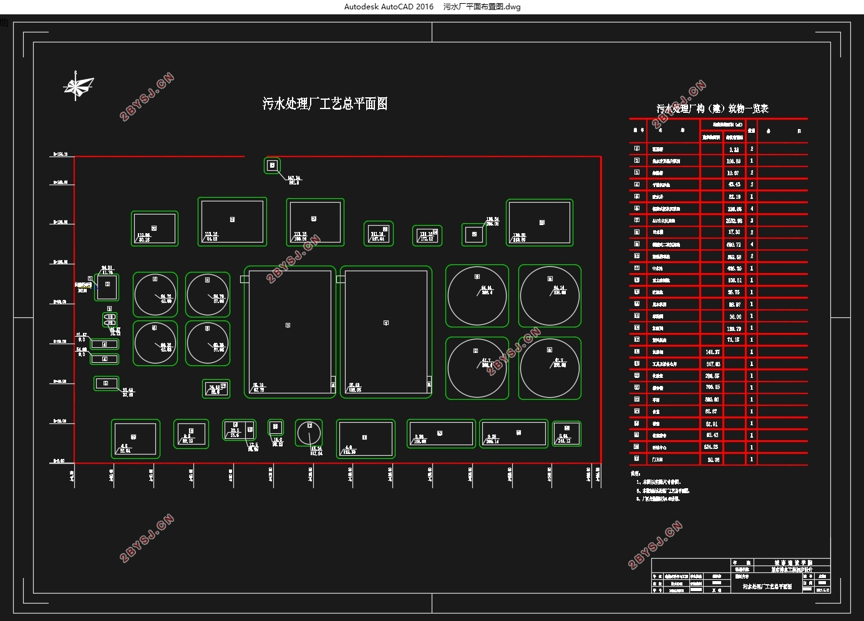The image size is (864, 621).
Task: Click the title block text 污水处理厂工艺总平面图
Action: click(767, 587)
